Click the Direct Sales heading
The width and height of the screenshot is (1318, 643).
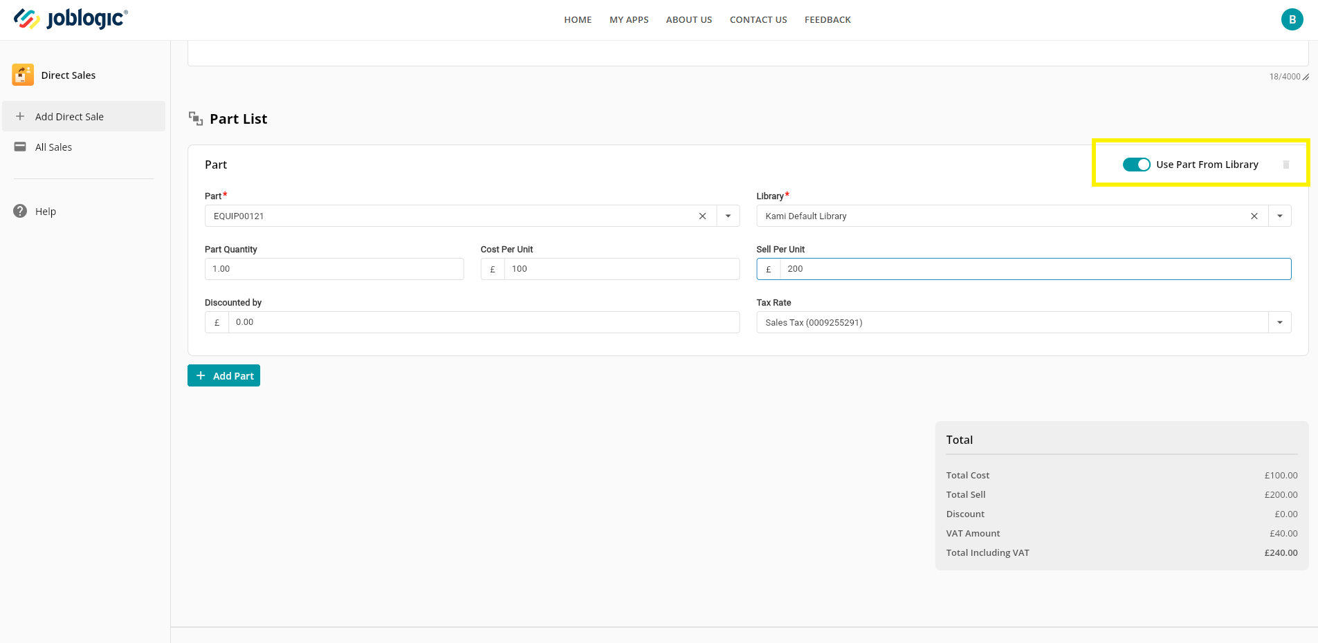(x=68, y=75)
